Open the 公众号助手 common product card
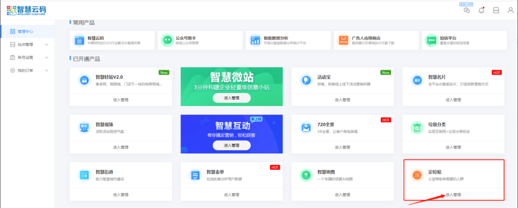Screen dimensions: 518x208 pyautogui.click(x=200, y=40)
